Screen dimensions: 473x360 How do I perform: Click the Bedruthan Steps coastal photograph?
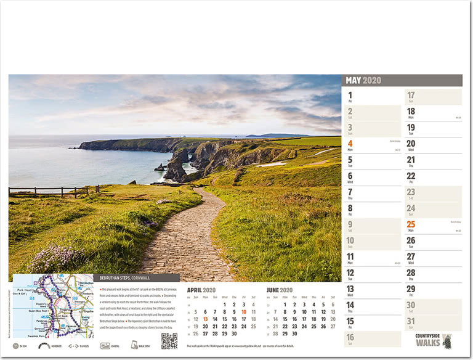click(175, 178)
